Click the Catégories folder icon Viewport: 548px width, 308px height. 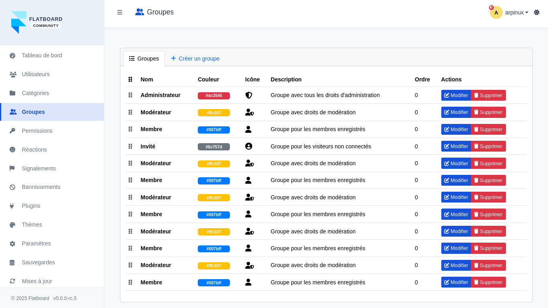(12, 93)
